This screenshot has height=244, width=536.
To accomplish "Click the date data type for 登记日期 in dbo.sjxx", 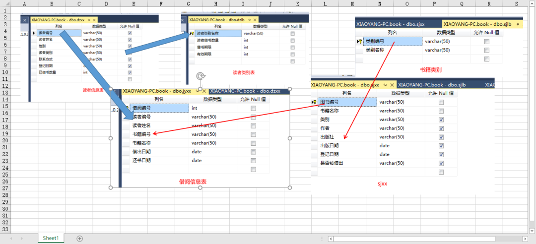I will (x=384, y=154).
